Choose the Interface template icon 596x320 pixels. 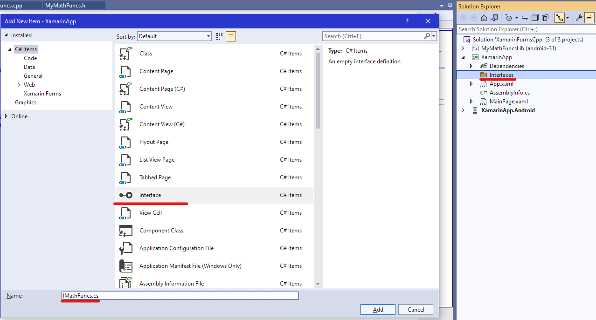coord(125,195)
